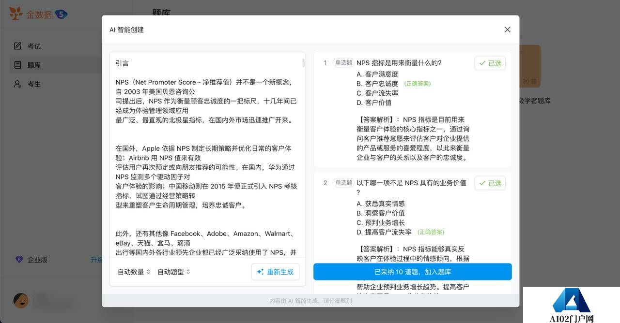Select option A. 客户满意度
620x323 pixels.
click(377, 74)
